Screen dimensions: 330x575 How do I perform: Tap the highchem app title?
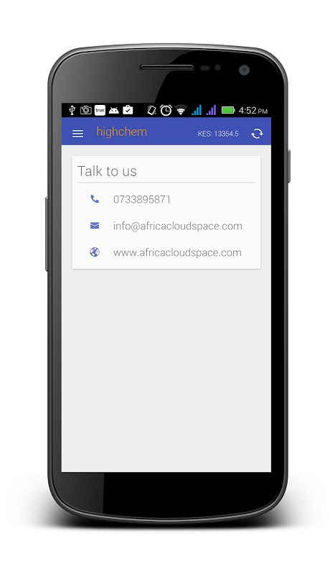pyautogui.click(x=121, y=132)
